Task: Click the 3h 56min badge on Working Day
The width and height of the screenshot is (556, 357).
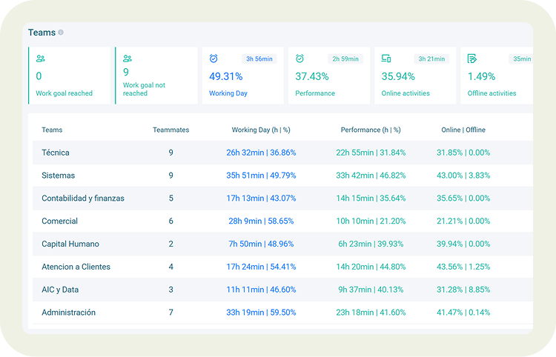Action: (259, 59)
